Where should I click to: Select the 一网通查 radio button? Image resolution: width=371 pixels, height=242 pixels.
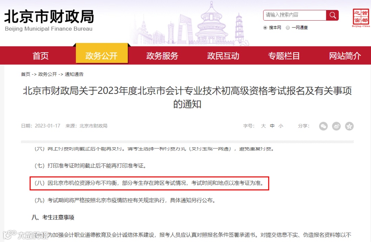coord(288,28)
